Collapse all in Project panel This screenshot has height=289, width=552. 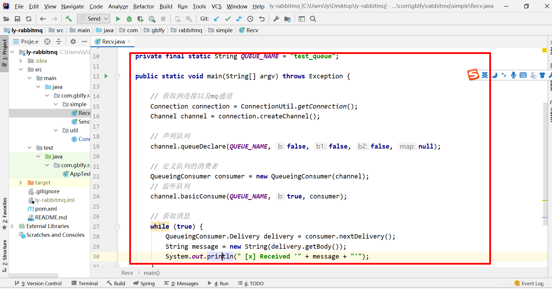tap(59, 41)
